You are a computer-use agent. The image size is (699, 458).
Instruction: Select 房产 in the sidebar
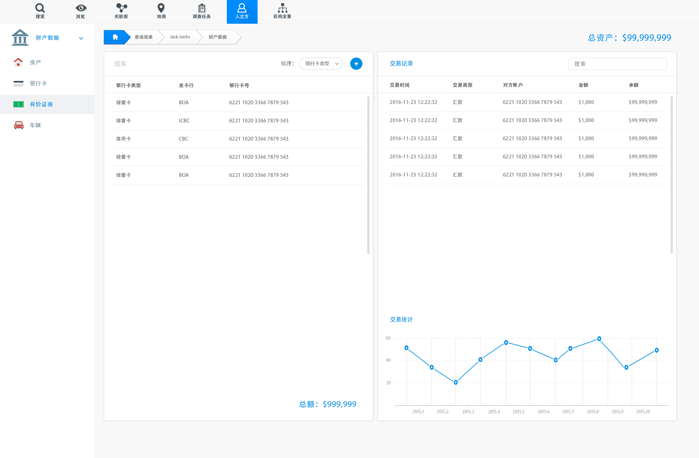coord(35,62)
